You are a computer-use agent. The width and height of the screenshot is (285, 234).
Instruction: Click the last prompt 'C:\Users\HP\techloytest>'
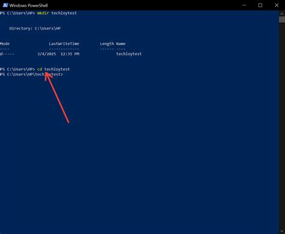coord(35,75)
